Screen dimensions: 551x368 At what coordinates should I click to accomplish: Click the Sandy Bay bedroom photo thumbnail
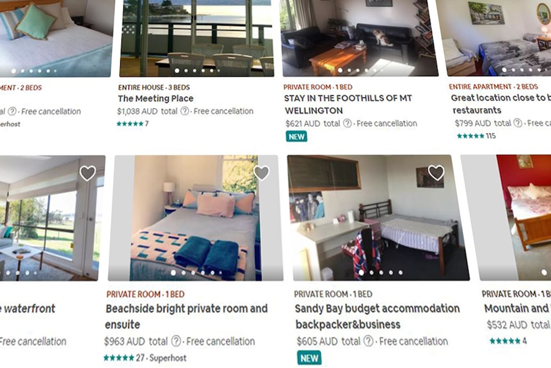(378, 218)
